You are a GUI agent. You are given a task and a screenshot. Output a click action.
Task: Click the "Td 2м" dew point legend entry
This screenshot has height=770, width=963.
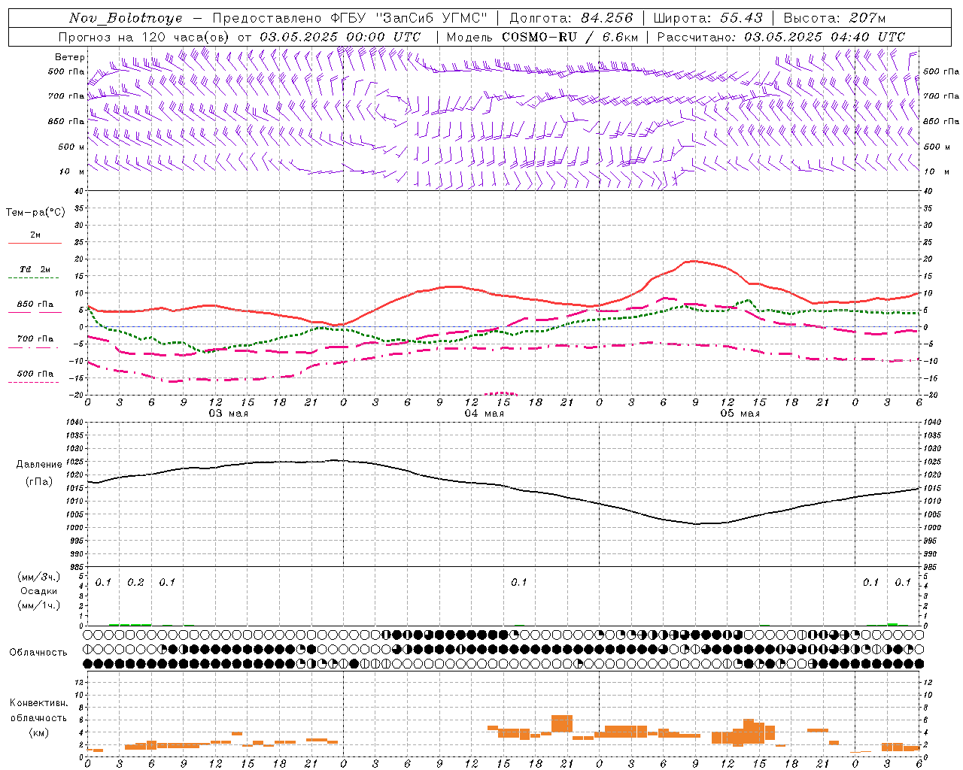coord(35,269)
